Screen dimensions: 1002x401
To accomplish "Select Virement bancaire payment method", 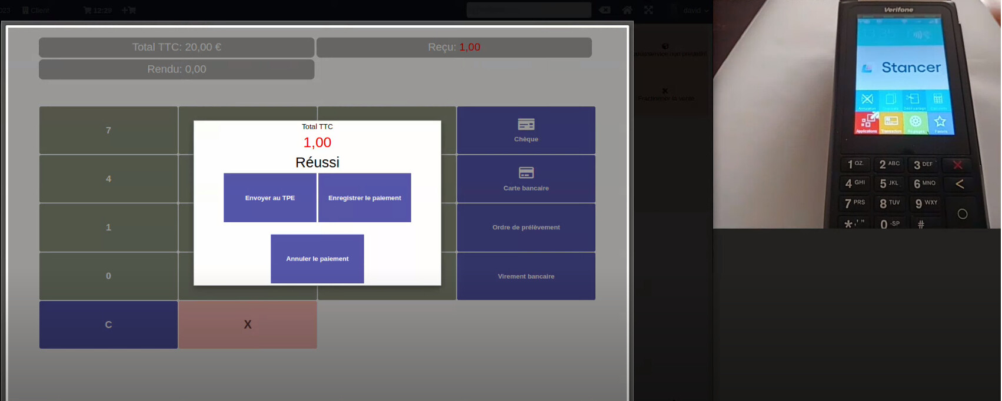I will (526, 276).
